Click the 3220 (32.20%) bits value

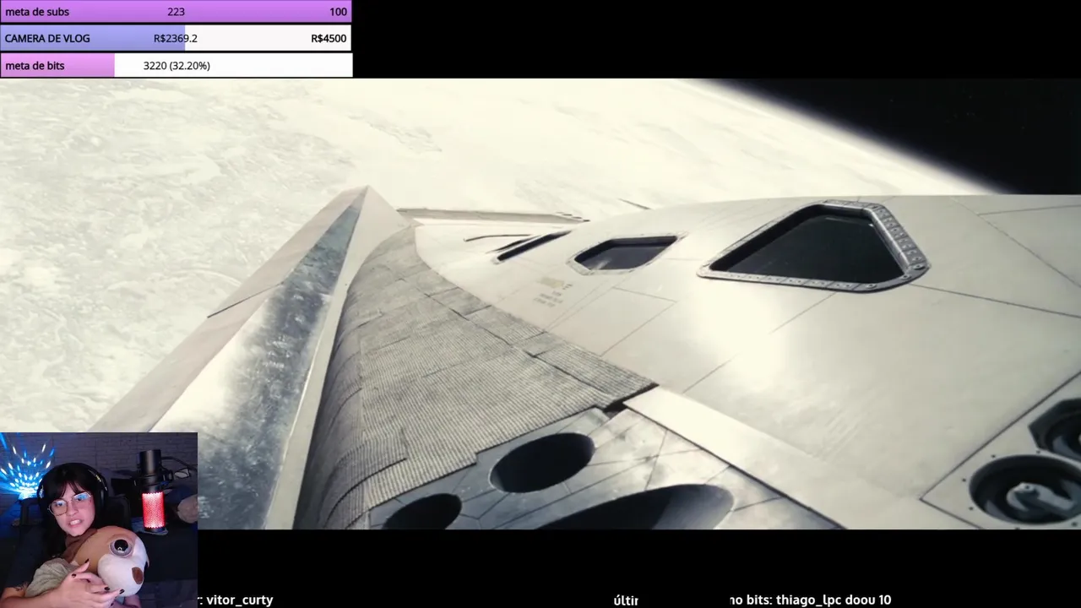(177, 65)
